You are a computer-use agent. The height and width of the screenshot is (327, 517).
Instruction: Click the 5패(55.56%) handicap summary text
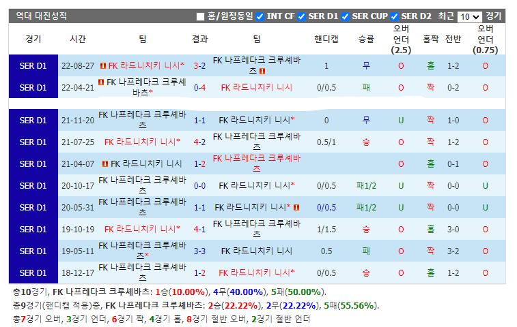point(350,306)
